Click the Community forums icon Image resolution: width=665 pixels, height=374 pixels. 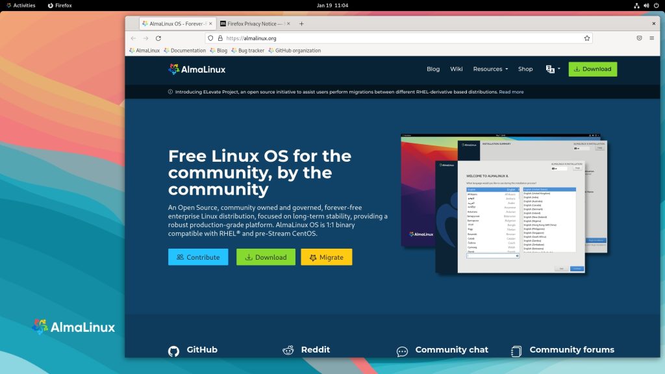click(517, 351)
